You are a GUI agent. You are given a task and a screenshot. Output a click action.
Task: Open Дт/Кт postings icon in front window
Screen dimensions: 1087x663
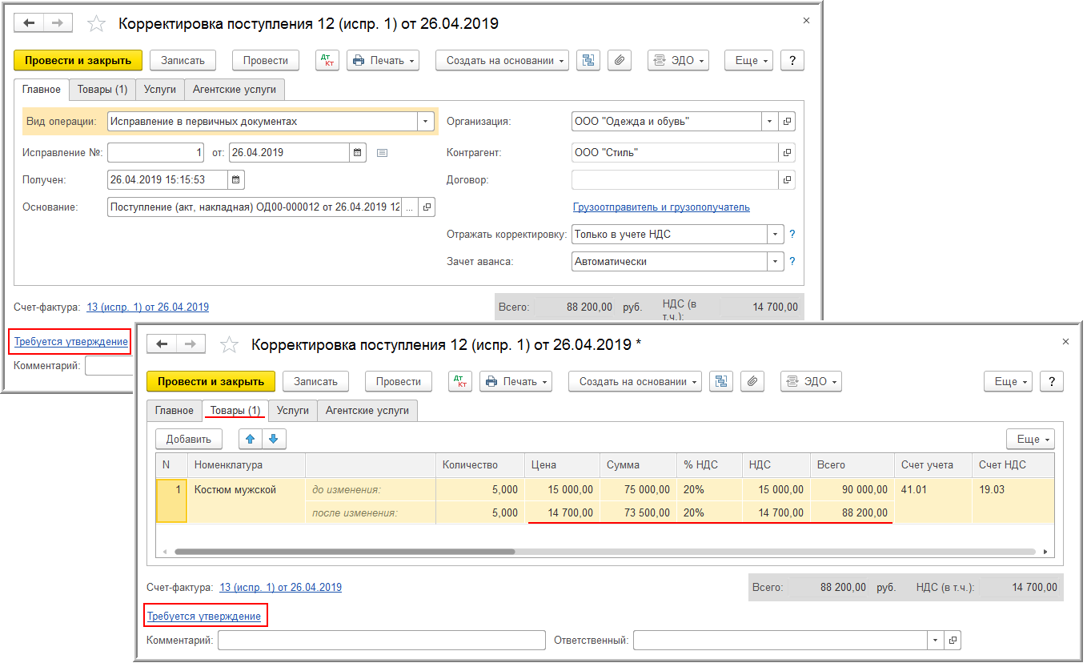click(x=460, y=381)
